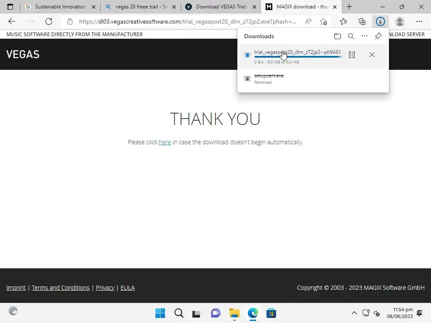Screen dimensions: 431x323
Task: Click the setupcert.exe file icon
Action: point(247,79)
